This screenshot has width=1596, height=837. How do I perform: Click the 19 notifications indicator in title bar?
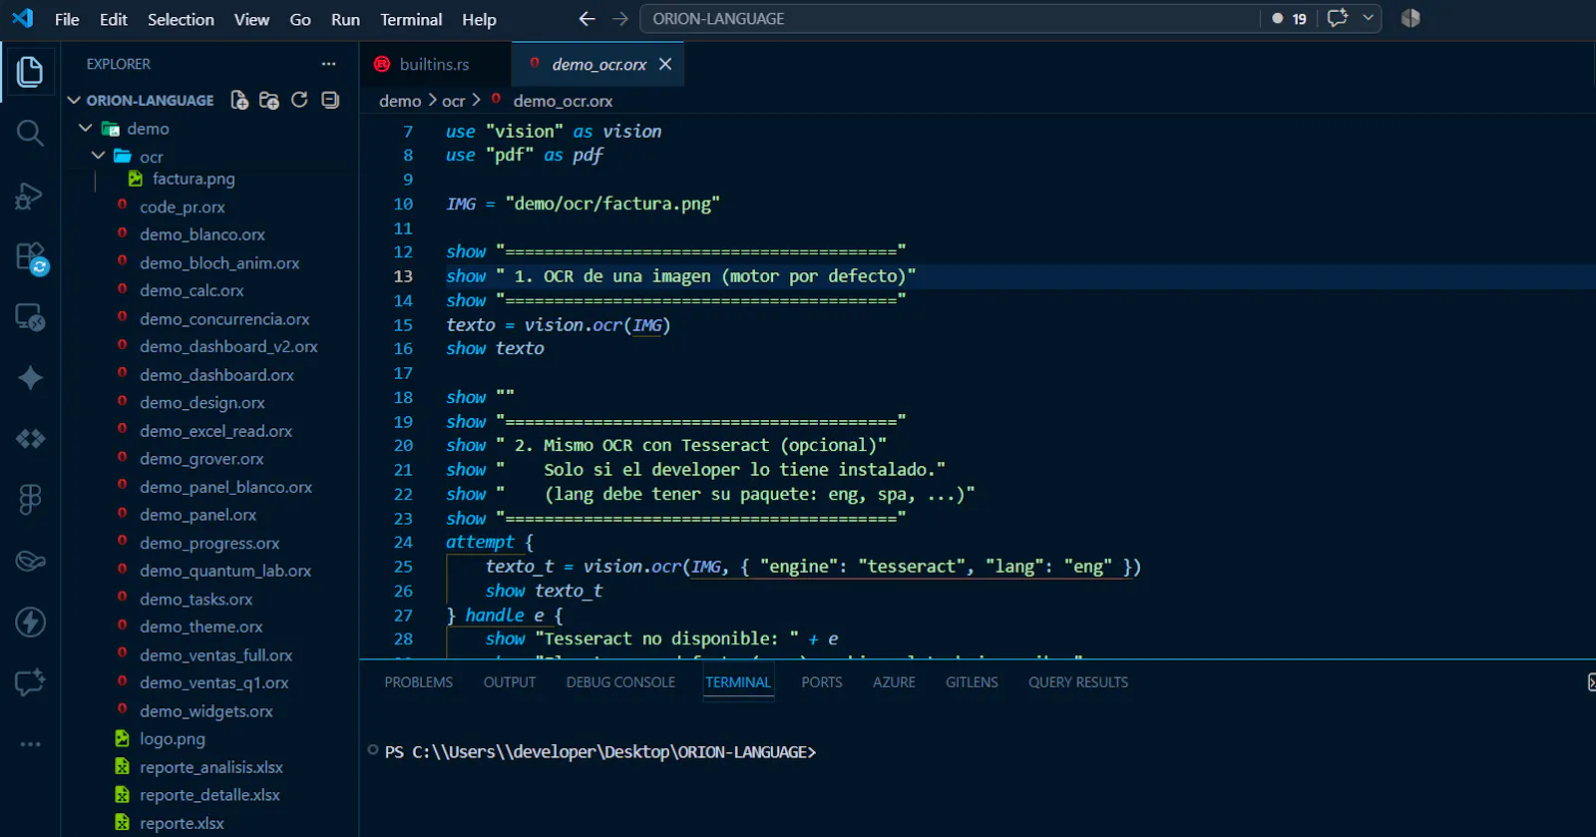pos(1290,19)
